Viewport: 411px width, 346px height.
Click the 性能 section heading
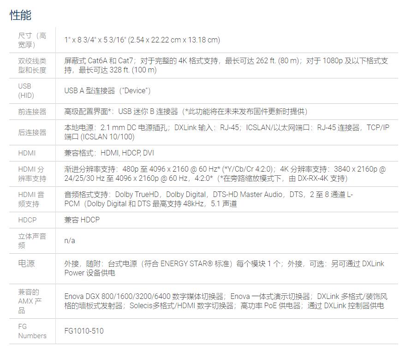click(x=20, y=15)
